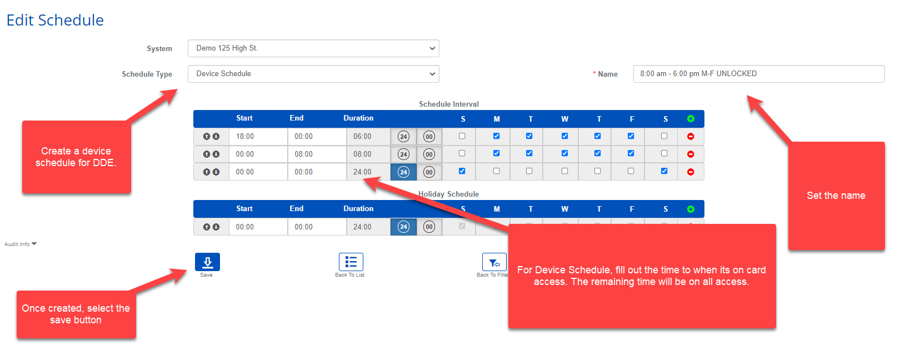This screenshot has width=915, height=345.
Task: Delete the third schedule interval row
Action: pyautogui.click(x=691, y=172)
